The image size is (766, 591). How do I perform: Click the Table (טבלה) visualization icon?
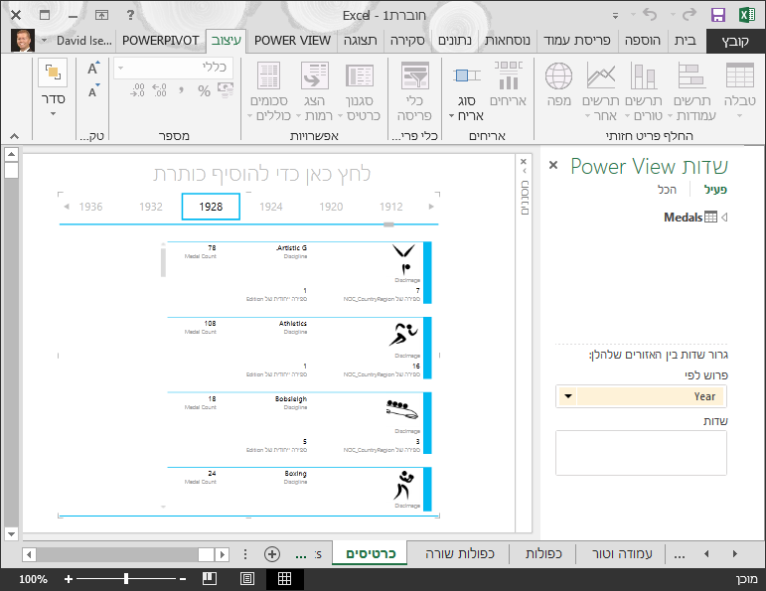[739, 75]
